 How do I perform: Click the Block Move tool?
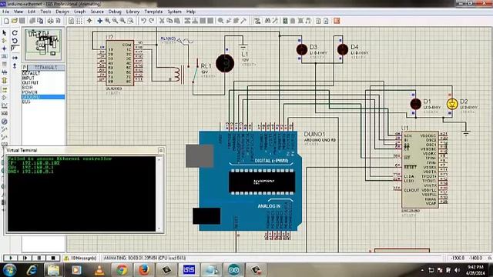click(195, 21)
